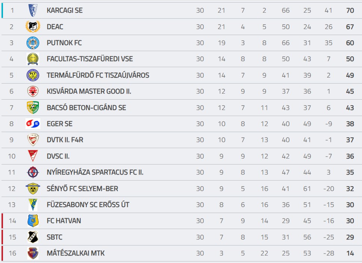Viewport: 362px width, 263px height.
Task: Open the Putnok FC crest icon
Action: (x=33, y=43)
